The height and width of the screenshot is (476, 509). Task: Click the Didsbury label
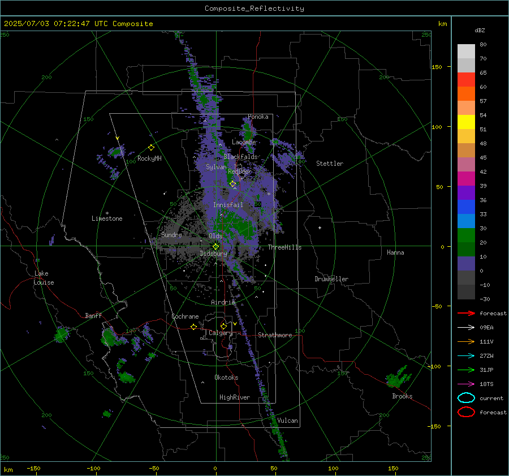[x=213, y=254]
